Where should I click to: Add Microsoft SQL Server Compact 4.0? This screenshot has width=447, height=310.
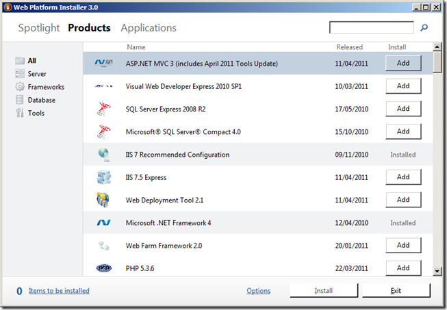403,131
